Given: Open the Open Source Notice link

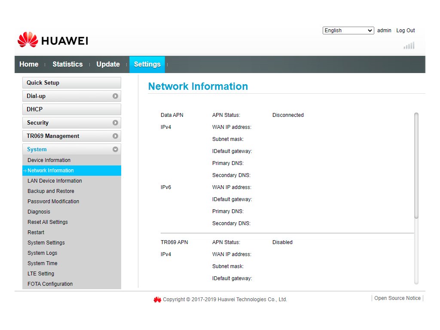Looking at the screenshot, I should click(397, 298).
